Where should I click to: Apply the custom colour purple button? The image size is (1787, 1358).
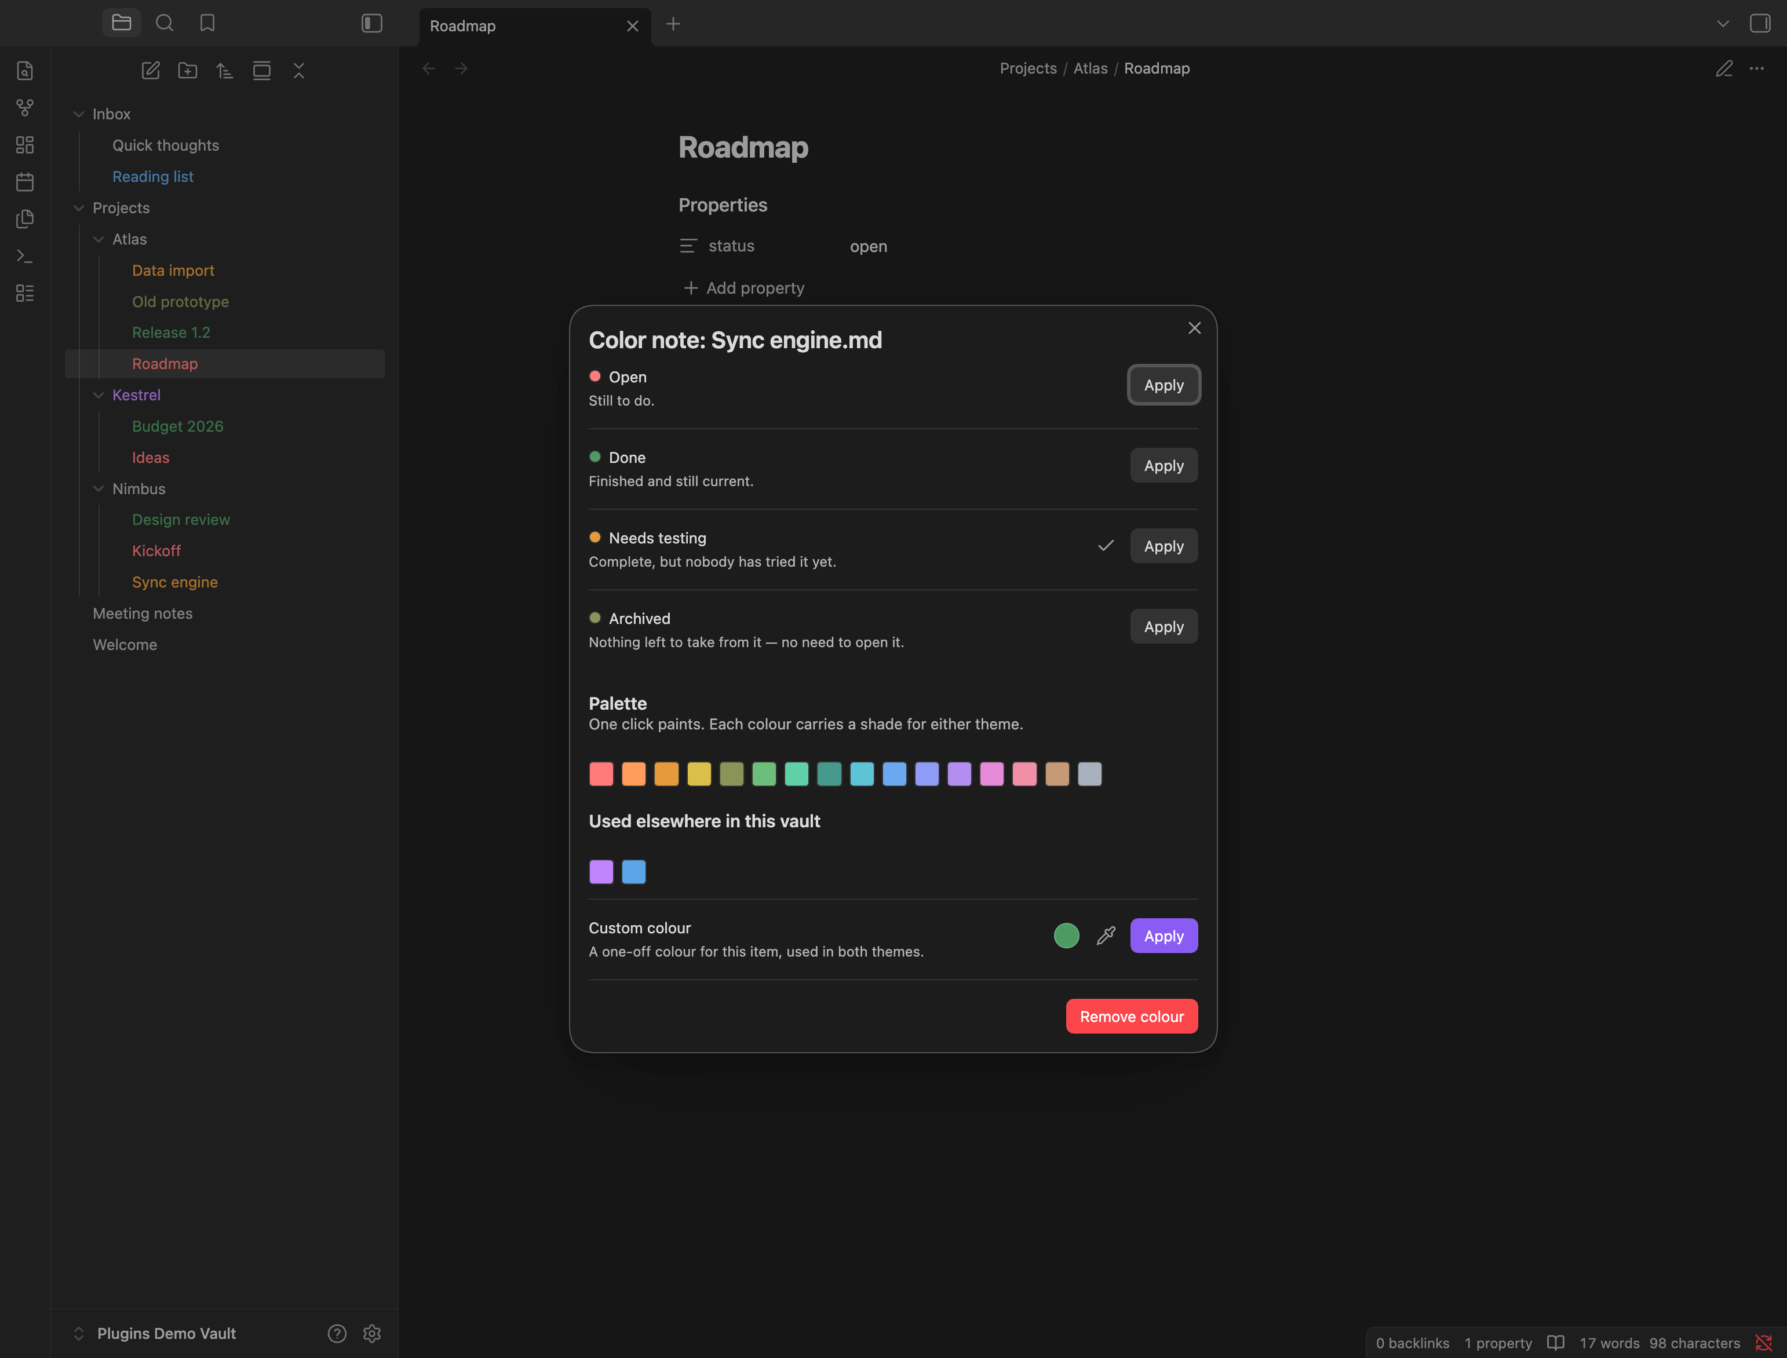click(x=1164, y=936)
